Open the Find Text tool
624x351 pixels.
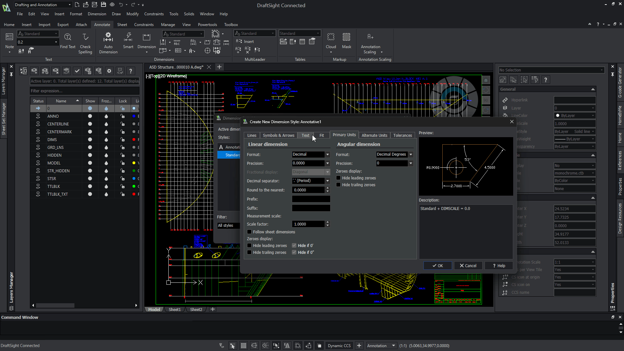[x=68, y=37]
